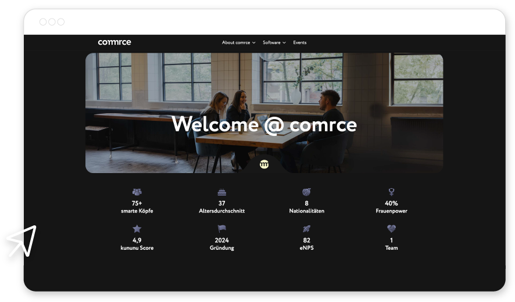This screenshot has height=302, width=515.
Task: Click the first browser window circle button
Action: [43, 21]
